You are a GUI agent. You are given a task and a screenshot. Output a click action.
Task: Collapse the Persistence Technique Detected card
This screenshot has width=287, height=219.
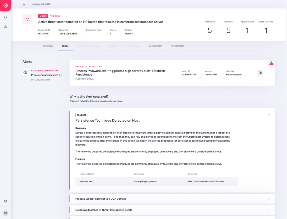pyautogui.click(x=269, y=114)
